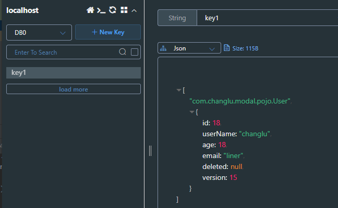Screen dimensions: 338x208
Task: Refresh the localhost connection
Action: 113,10
